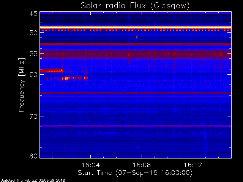Click the bright yellow burst near 61 MHz
Screen dimensions: 243x182
[67, 78]
